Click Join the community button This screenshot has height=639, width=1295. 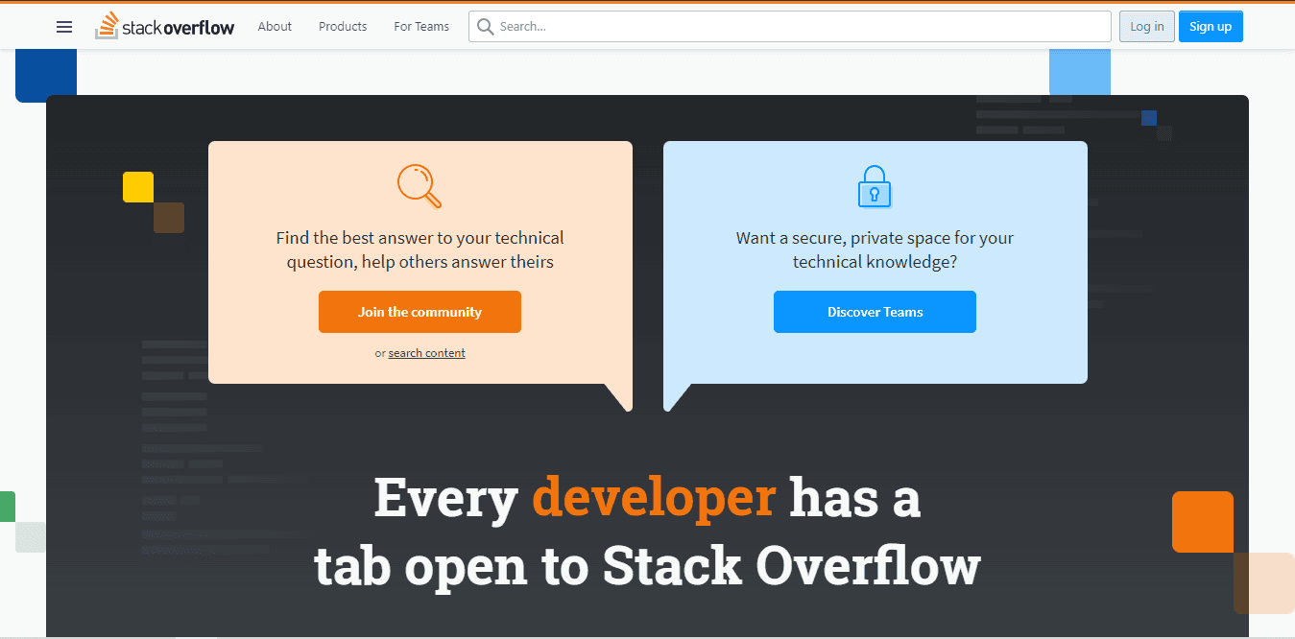[x=420, y=312]
